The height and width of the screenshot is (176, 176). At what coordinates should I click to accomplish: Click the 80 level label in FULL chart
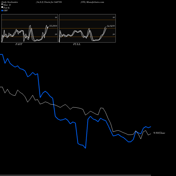click(x=114, y=17)
